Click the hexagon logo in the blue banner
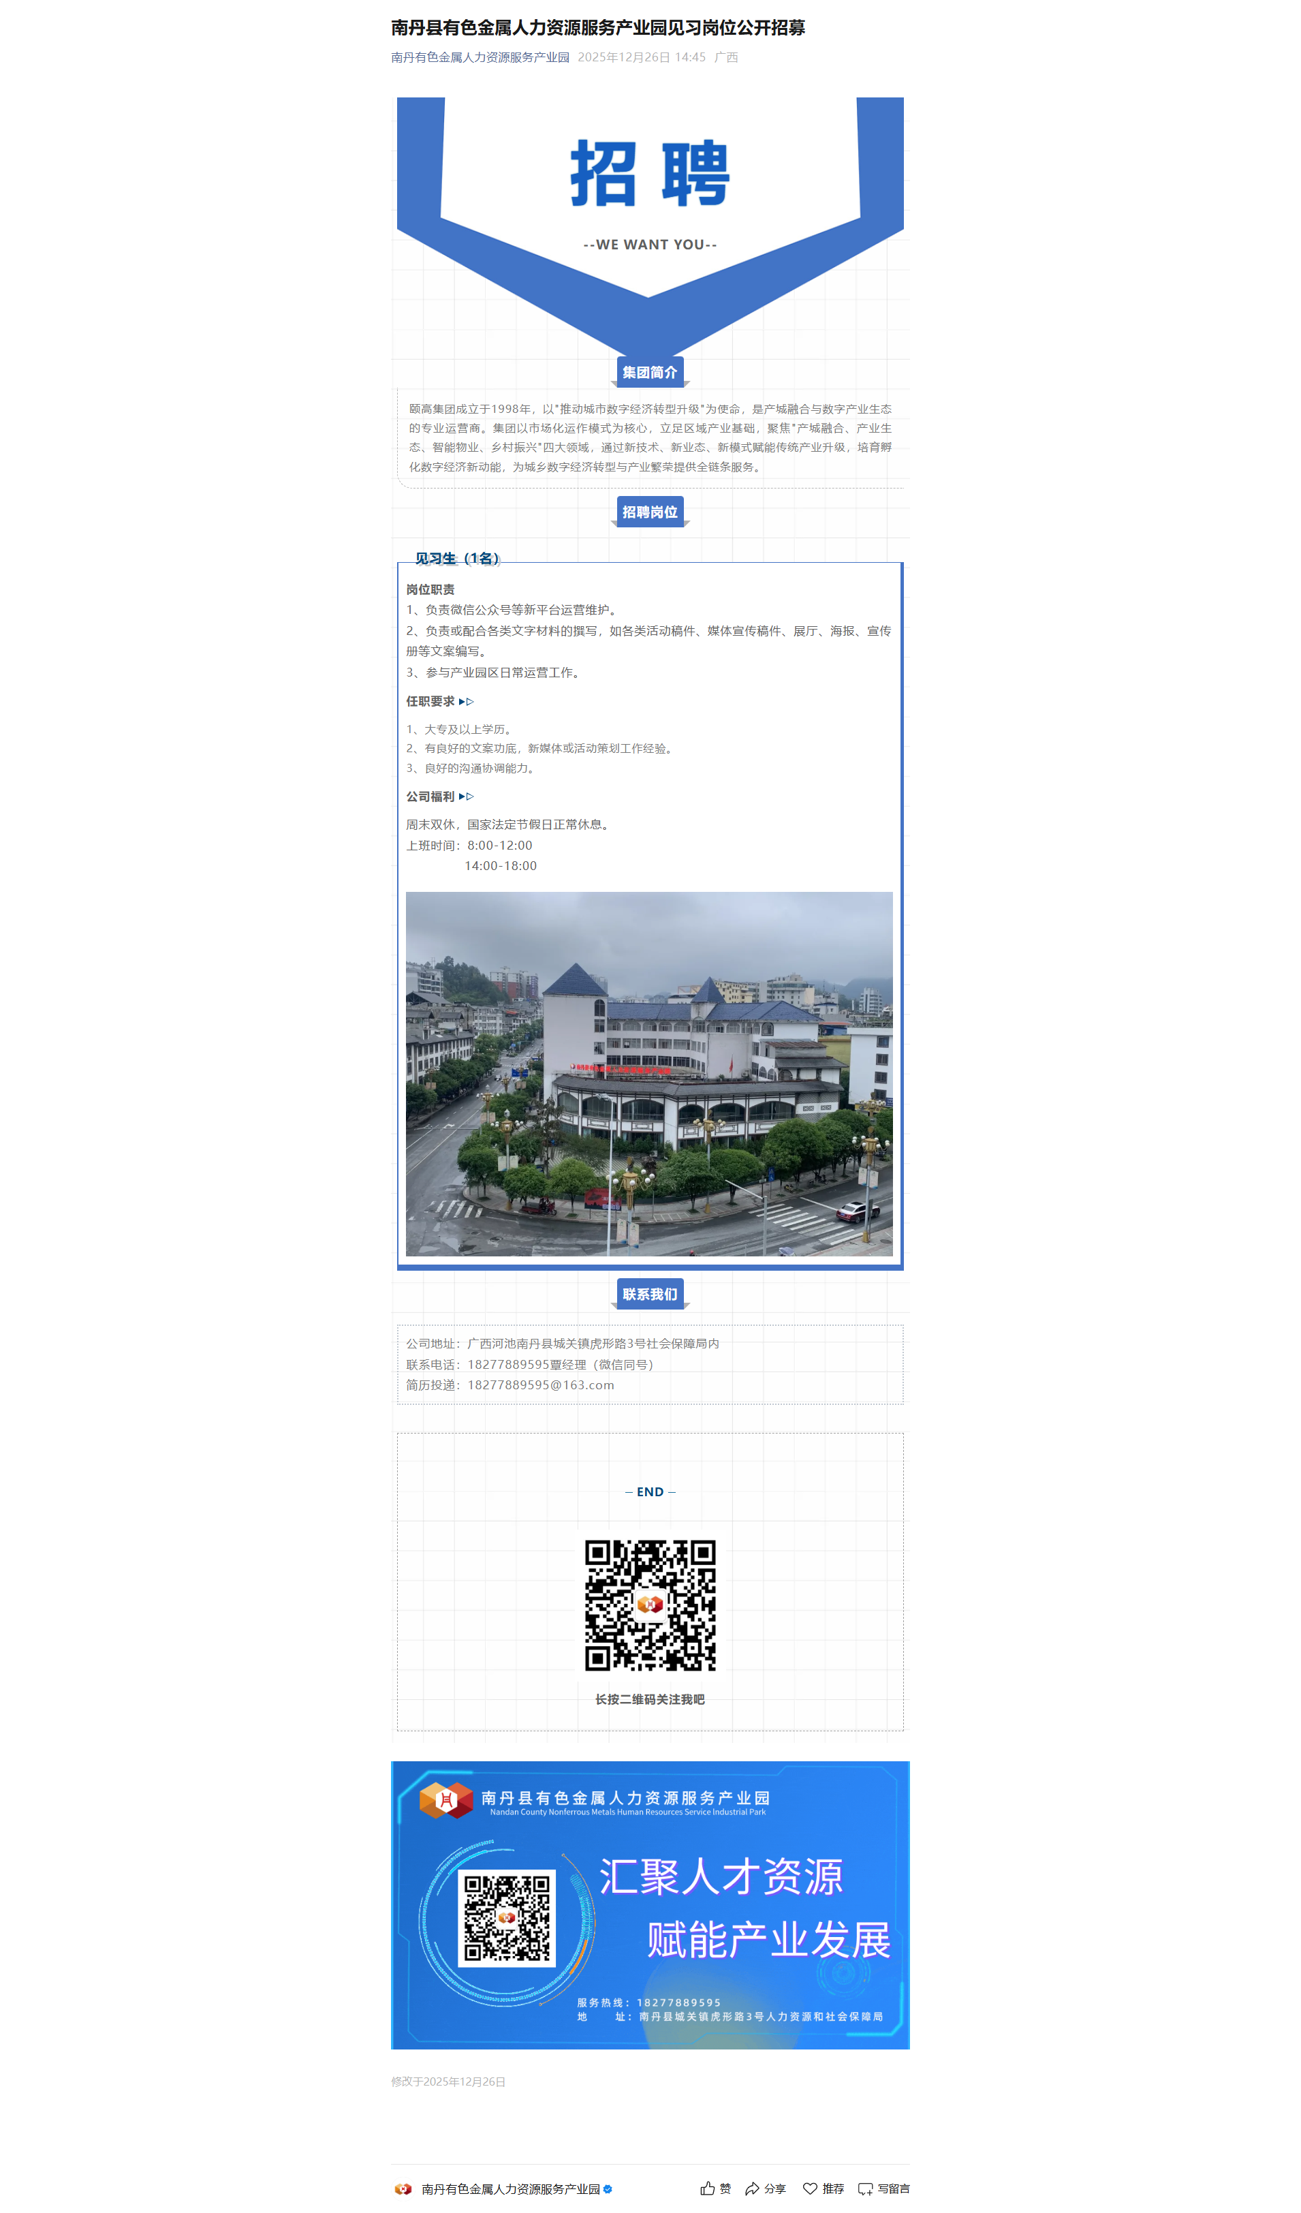Image resolution: width=1301 pixels, height=2213 pixels. tap(446, 1799)
